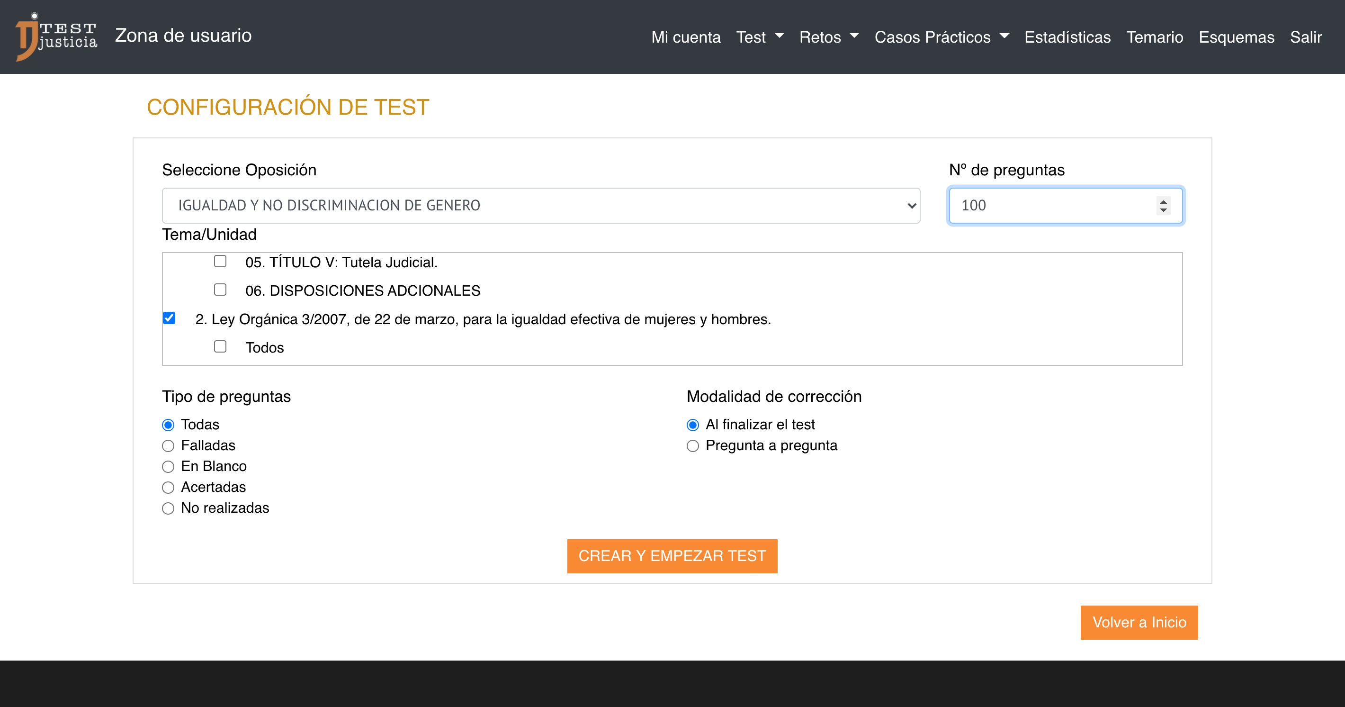Open the Temario page

[x=1155, y=37]
